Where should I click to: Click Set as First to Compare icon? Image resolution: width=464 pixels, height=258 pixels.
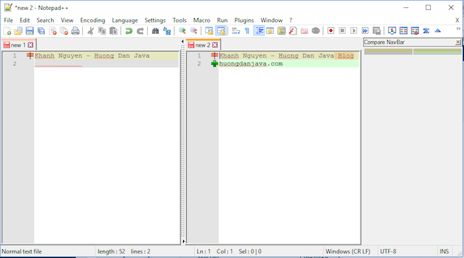392,31
